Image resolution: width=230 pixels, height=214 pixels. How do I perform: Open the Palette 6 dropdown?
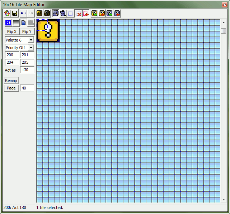pos(19,40)
